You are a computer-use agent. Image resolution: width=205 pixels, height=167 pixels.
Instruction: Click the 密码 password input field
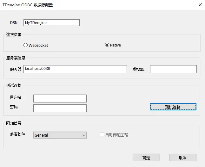[60, 108]
